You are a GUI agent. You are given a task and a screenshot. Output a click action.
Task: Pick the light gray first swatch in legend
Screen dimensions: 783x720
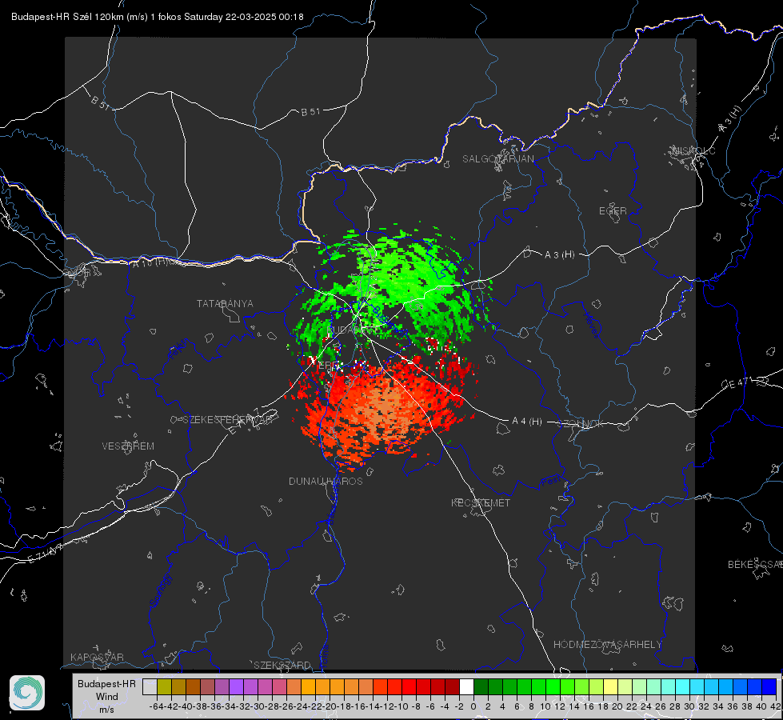pos(150,686)
